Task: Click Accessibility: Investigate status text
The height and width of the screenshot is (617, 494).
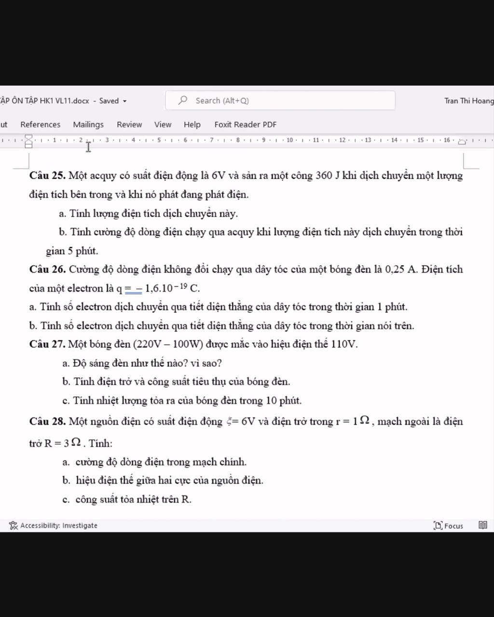Action: point(59,525)
